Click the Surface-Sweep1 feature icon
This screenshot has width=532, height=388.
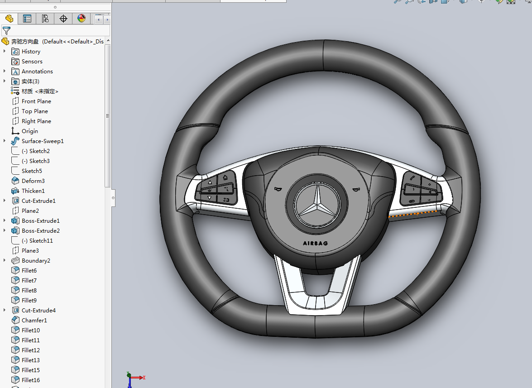point(15,141)
